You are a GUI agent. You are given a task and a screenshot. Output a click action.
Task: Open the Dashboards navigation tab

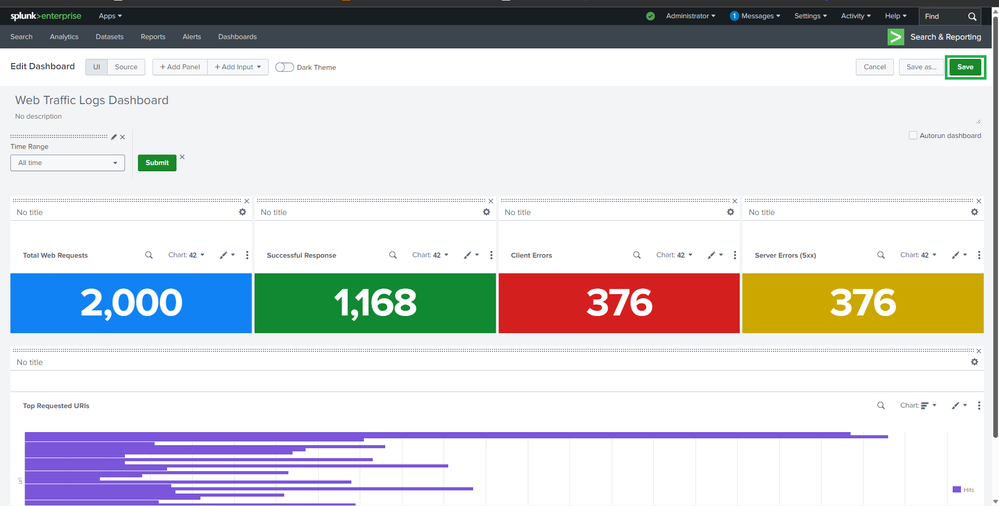(237, 37)
